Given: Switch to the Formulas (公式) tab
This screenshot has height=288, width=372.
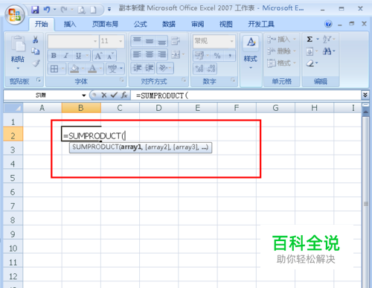Looking at the screenshot, I should [x=141, y=24].
